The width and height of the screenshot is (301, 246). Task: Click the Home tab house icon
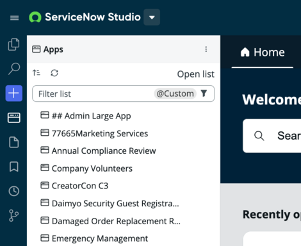(245, 53)
